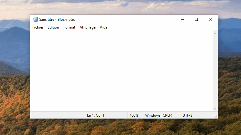The width and height of the screenshot is (241, 135).
Task: Open the Fichier menu
Action: point(38,27)
